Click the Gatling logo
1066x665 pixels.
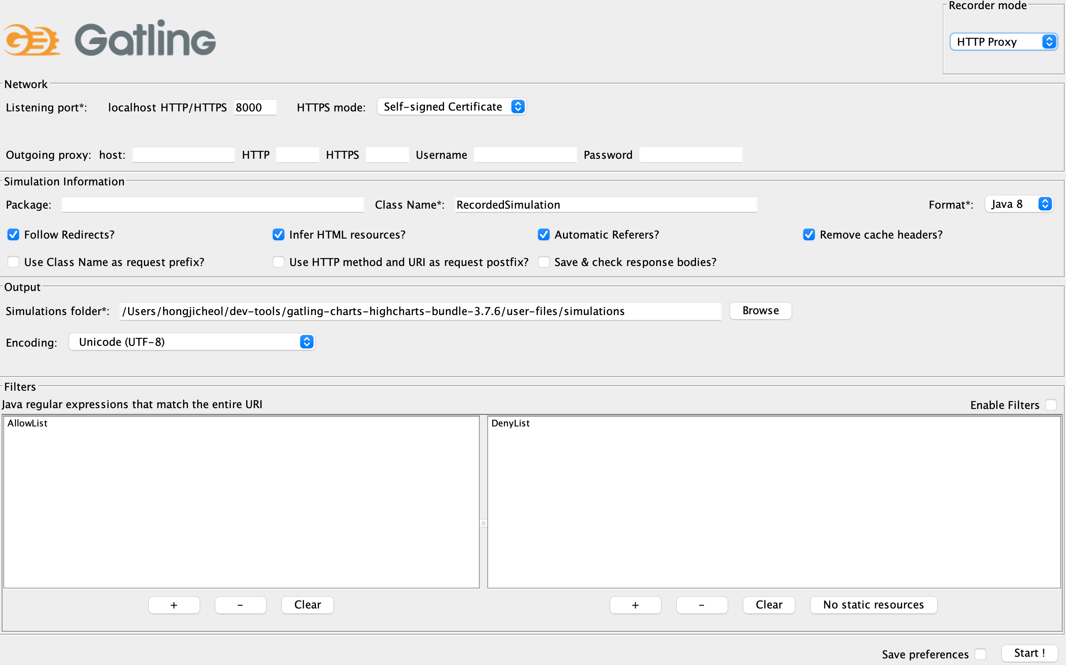coord(110,39)
